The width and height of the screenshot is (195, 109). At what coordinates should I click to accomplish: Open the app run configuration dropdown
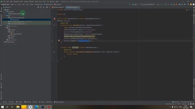coord(135,5)
